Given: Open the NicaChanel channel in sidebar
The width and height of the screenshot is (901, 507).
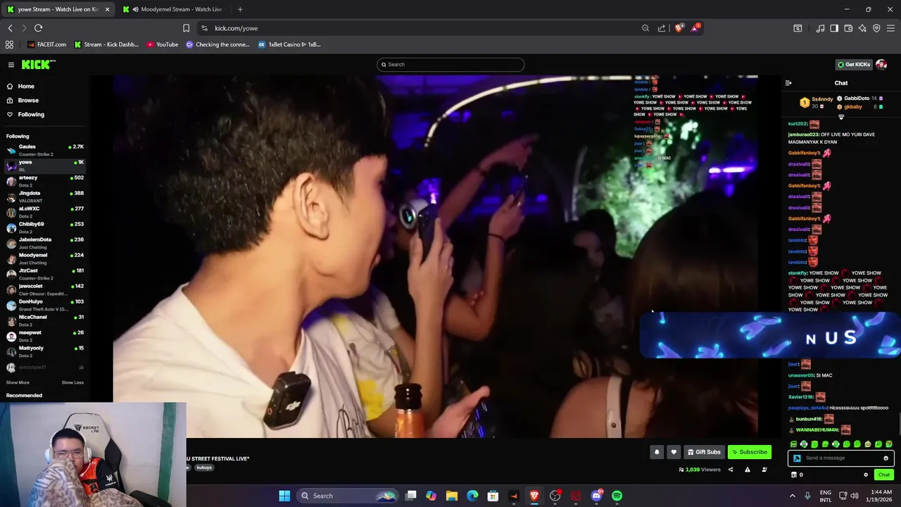Looking at the screenshot, I should (x=45, y=320).
